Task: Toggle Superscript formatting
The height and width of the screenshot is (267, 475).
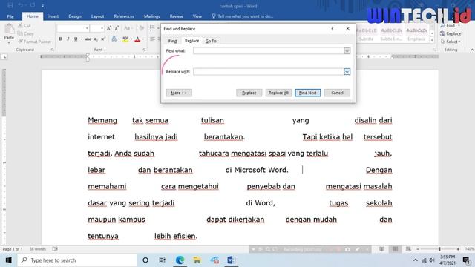Action: point(103,39)
